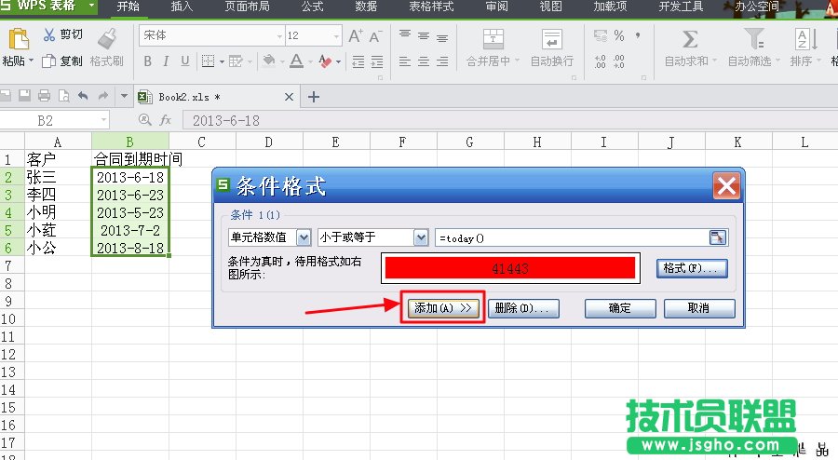Click 确定 to confirm conditional format

(620, 308)
